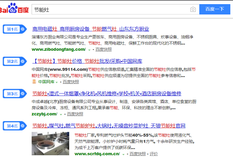Click description text 为成千上万客户提供了低碳环保

(x=105, y=148)
